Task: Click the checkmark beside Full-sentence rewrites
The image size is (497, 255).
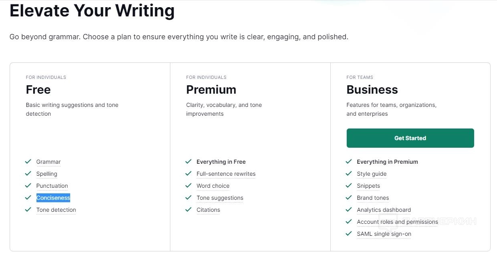Action: point(188,174)
